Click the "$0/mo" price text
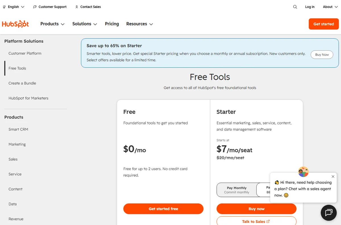The width and height of the screenshot is (341, 225). 135,149
